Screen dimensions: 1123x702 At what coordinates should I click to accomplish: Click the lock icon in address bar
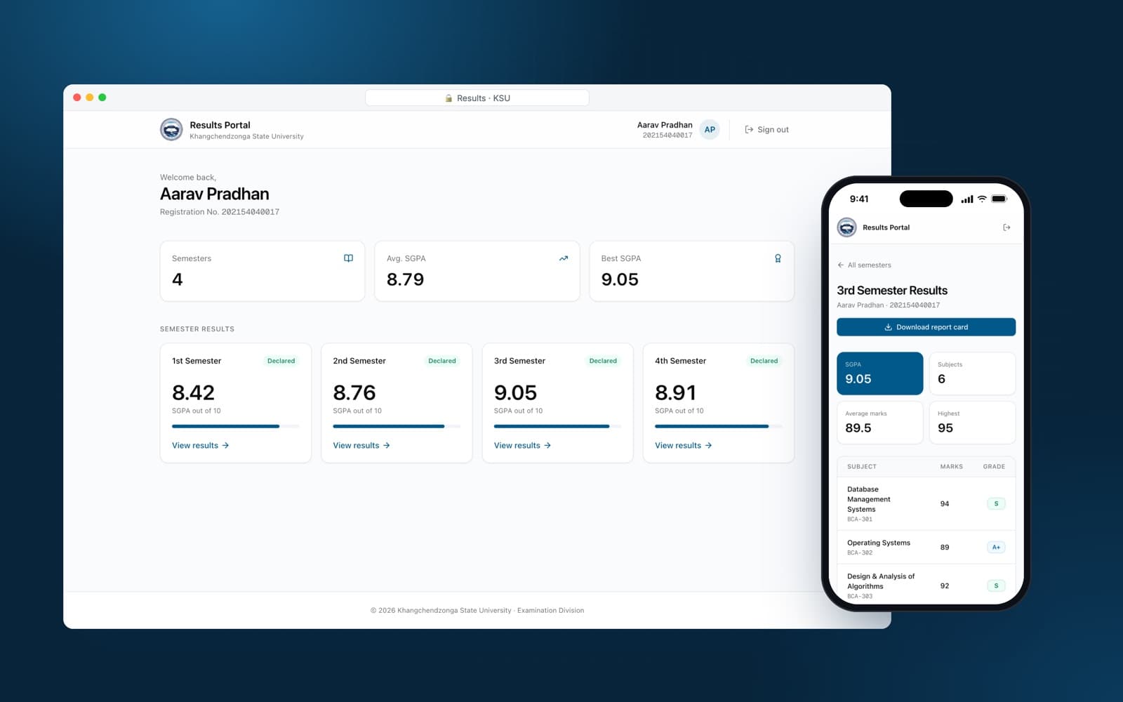coord(448,98)
